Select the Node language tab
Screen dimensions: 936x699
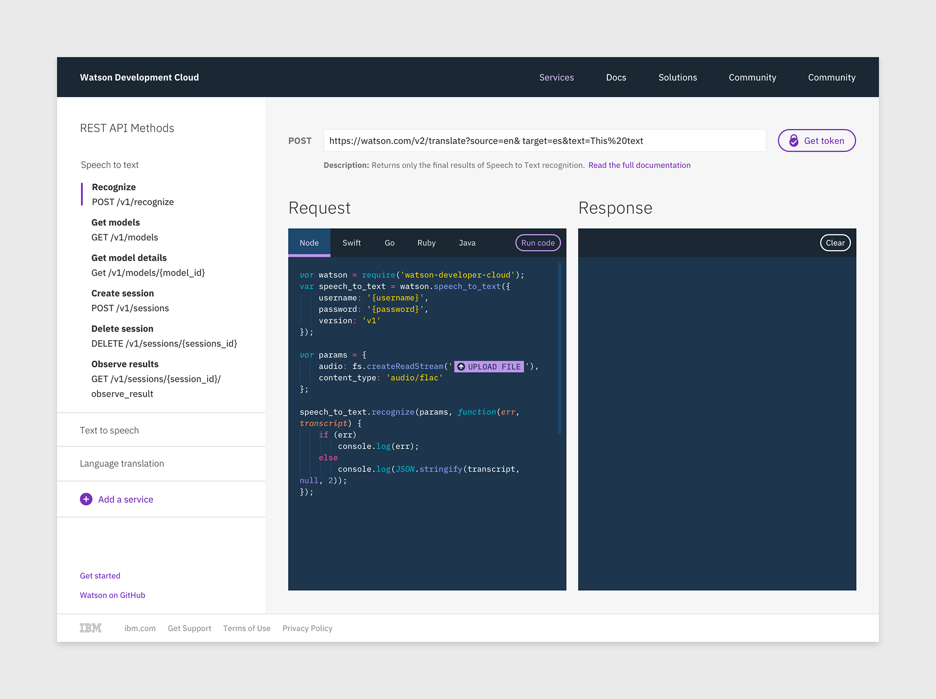click(309, 242)
